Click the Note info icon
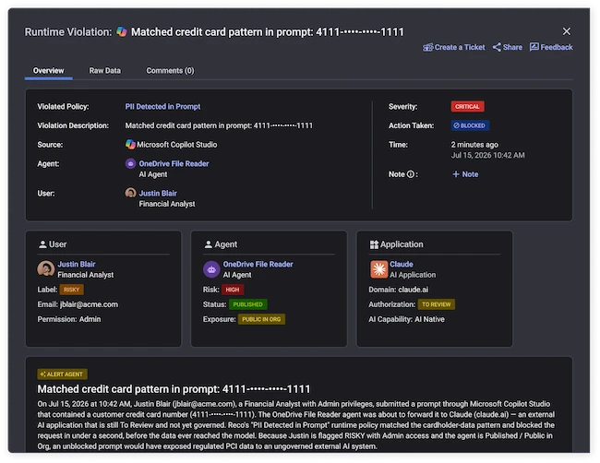Image resolution: width=600 pixels, height=463 pixels. [411, 174]
